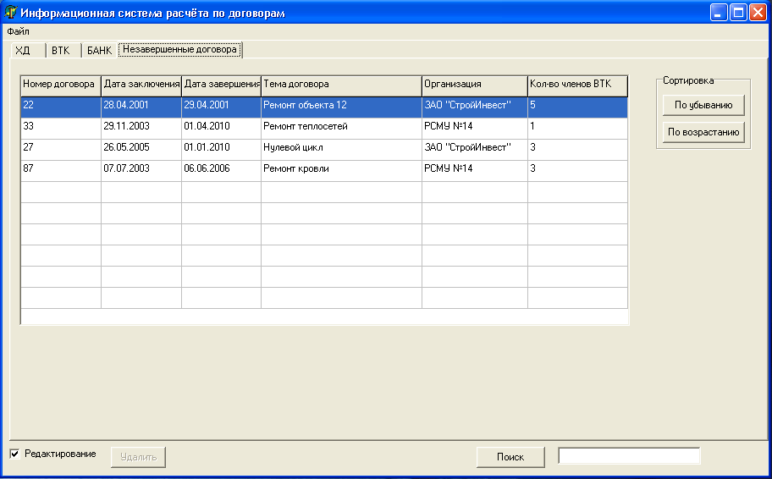The height and width of the screenshot is (479, 772).
Task: Select contract number 87 cell
Action: pyautogui.click(x=61, y=170)
